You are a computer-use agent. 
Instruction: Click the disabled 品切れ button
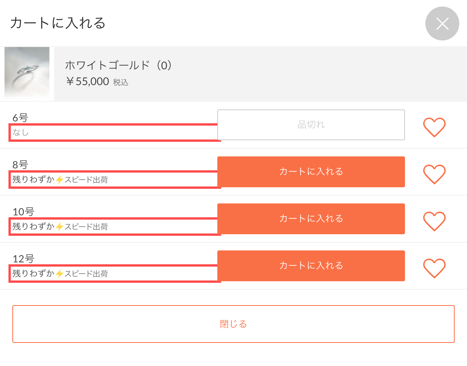tap(311, 124)
